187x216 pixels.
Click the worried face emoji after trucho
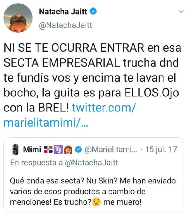click(x=96, y=202)
